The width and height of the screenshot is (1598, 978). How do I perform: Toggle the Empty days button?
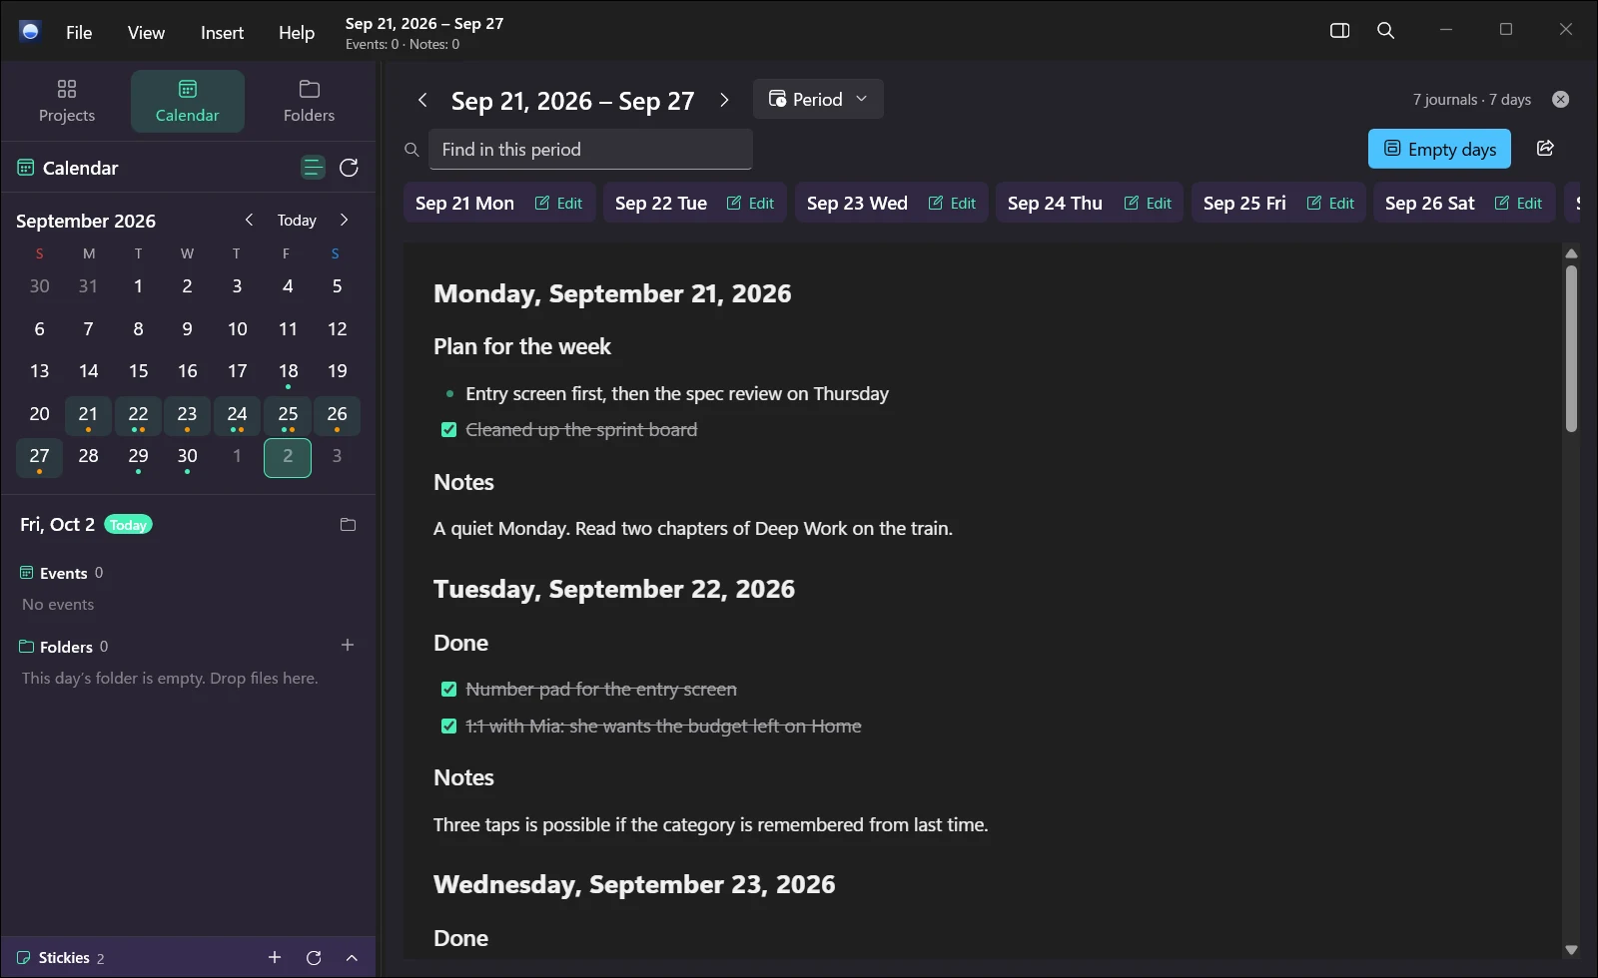coord(1439,149)
